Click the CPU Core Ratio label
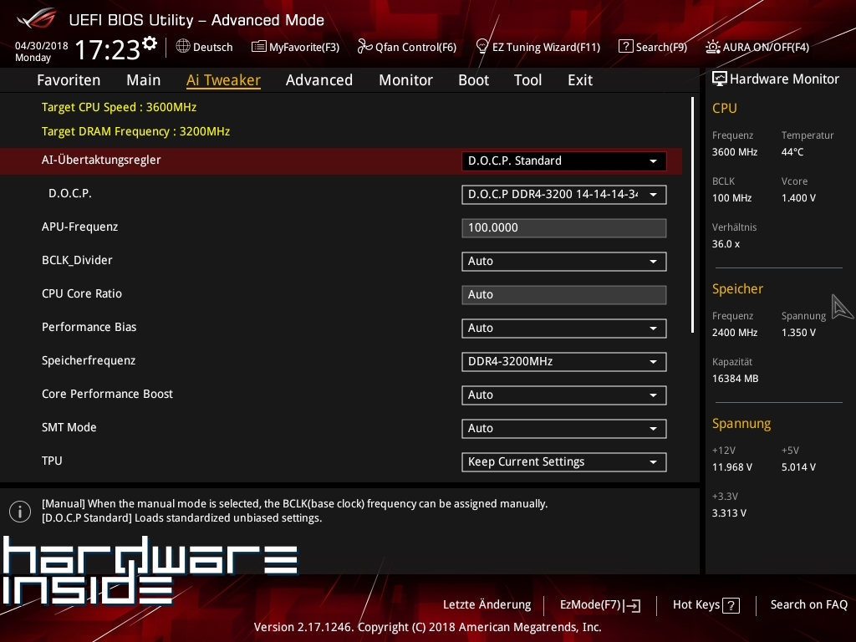 click(x=82, y=293)
